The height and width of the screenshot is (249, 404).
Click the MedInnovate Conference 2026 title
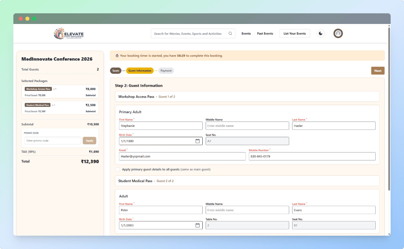coord(57,59)
